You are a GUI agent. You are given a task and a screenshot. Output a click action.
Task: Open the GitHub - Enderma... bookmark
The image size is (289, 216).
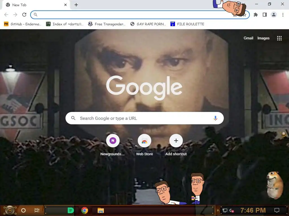tap(23, 24)
